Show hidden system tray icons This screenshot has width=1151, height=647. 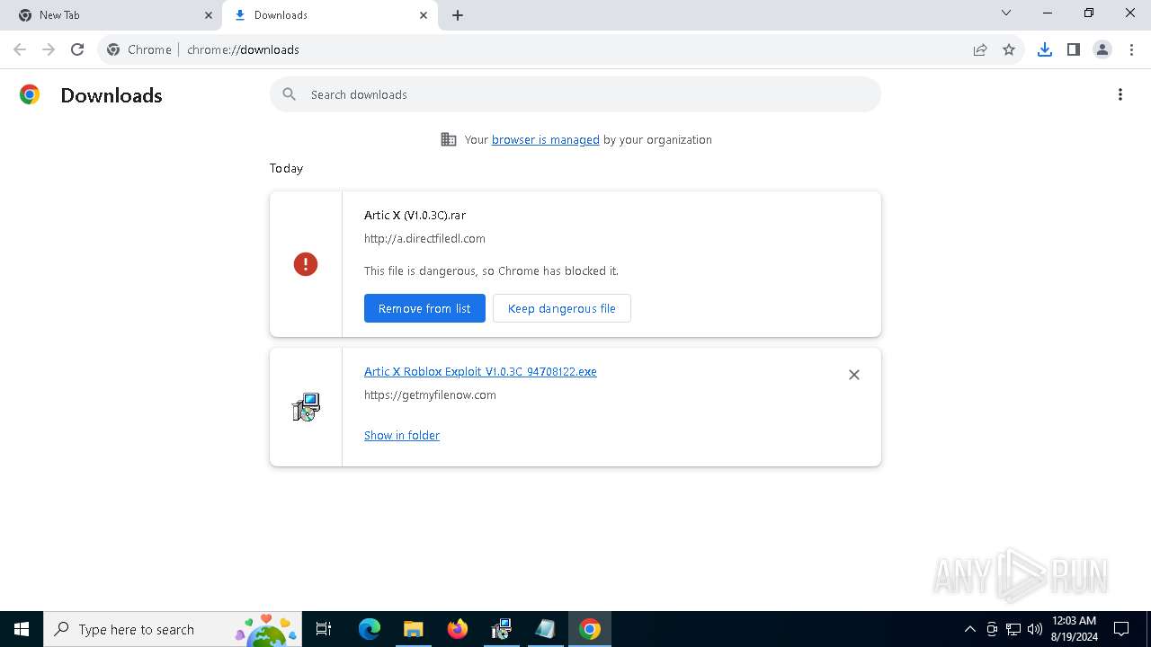(x=969, y=629)
